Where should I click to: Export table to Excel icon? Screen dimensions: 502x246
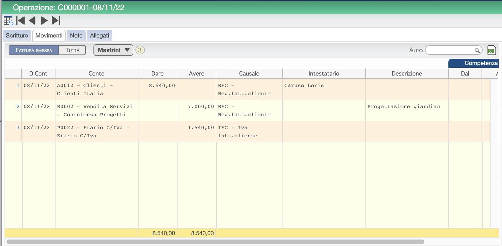[x=491, y=50]
